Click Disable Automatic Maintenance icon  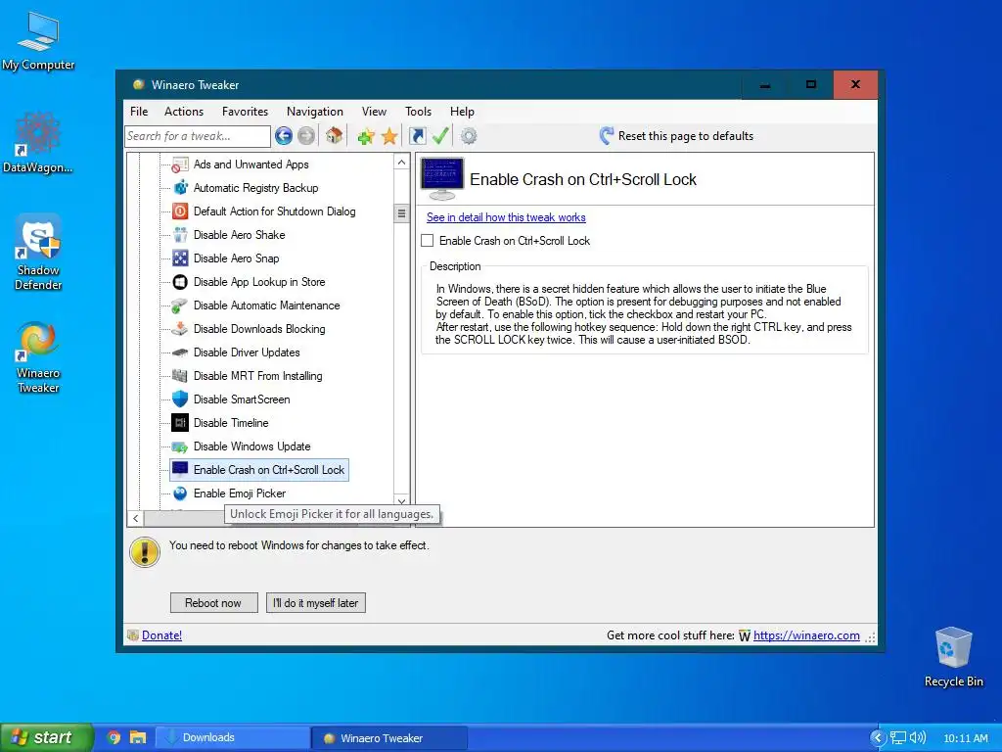click(x=180, y=305)
